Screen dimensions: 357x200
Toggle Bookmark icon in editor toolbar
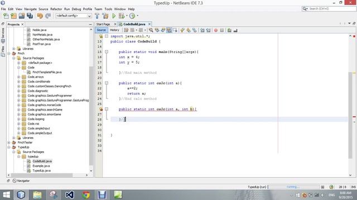[x=195, y=30]
